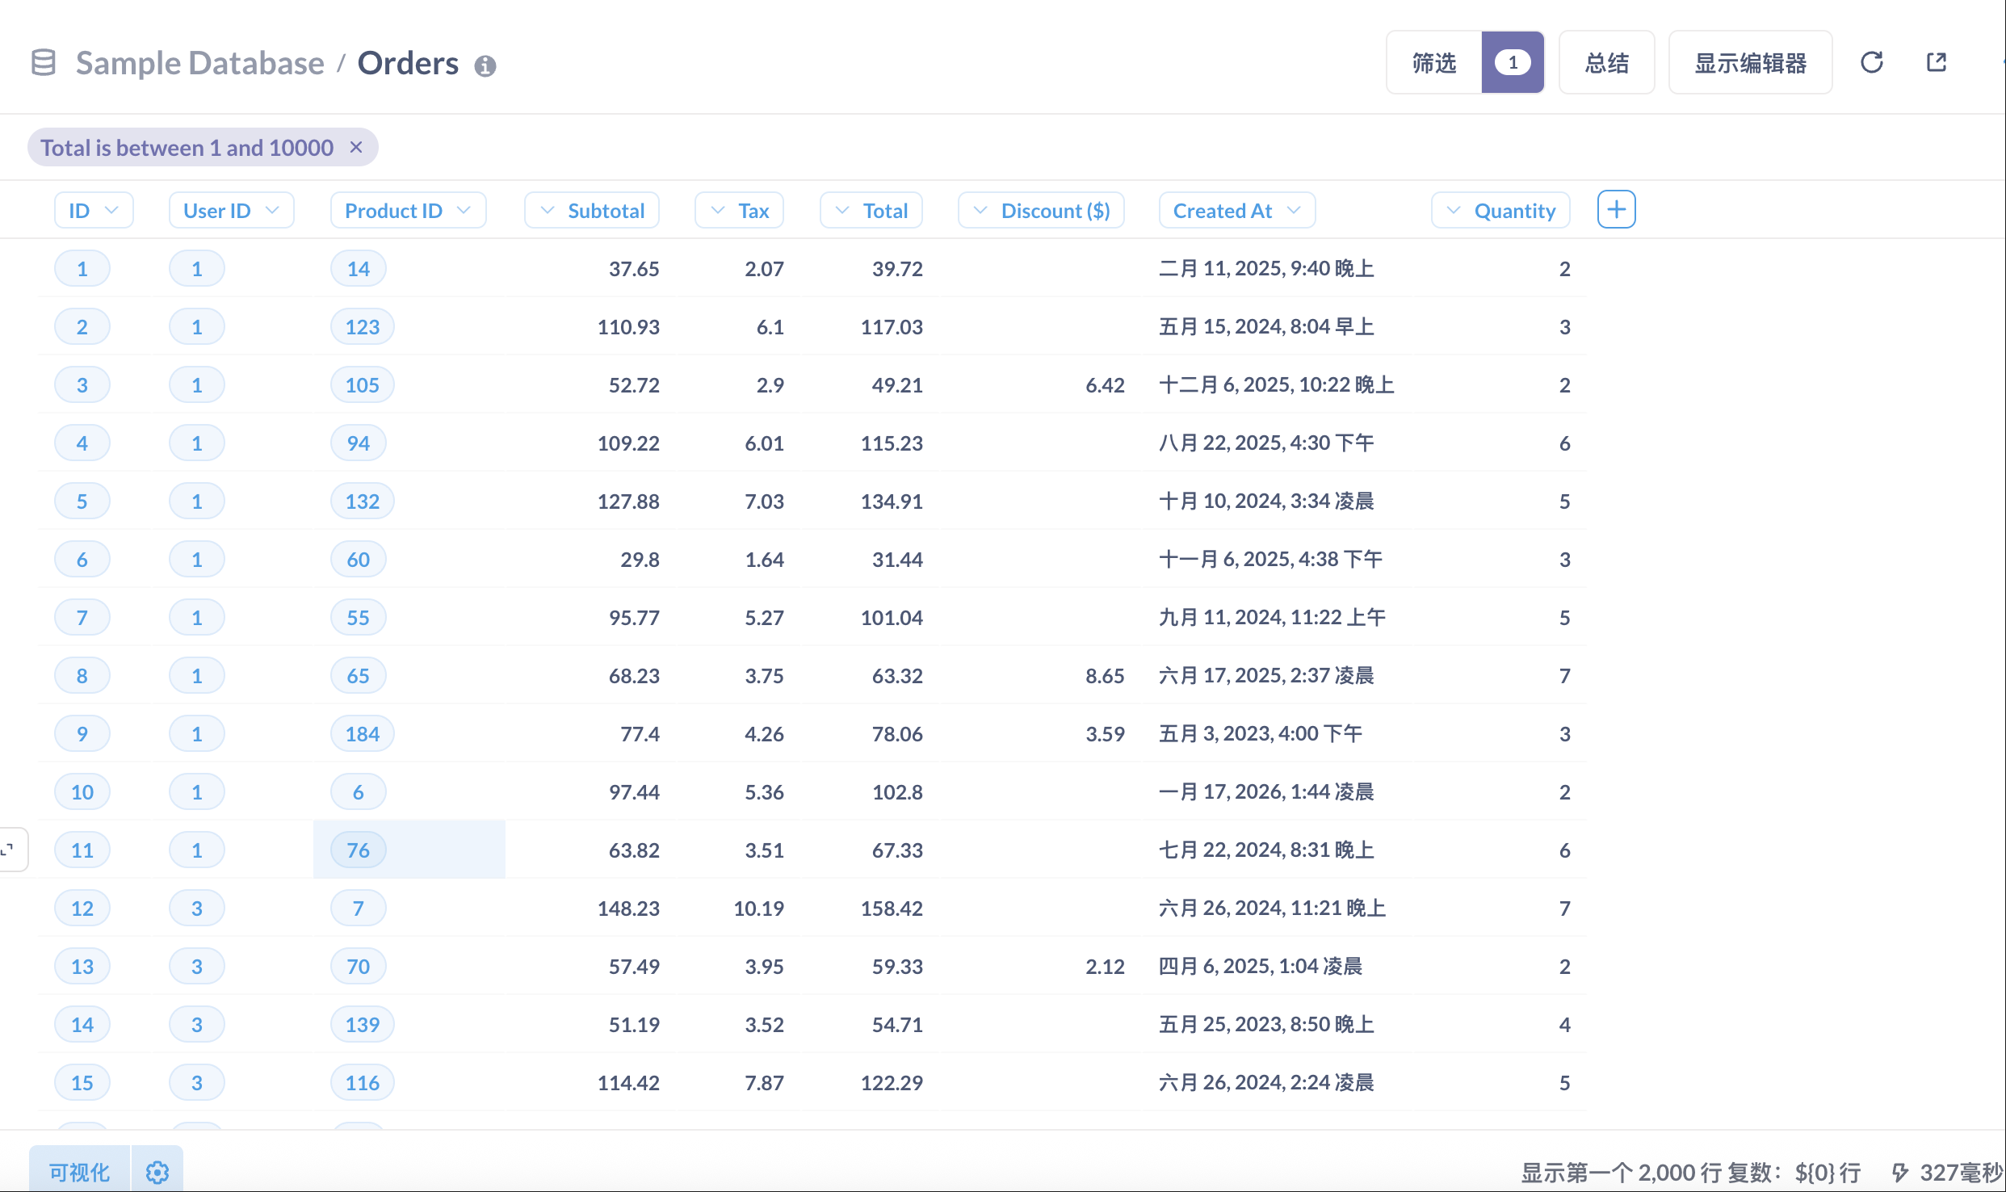Click the expand row icon beside row 11
The width and height of the screenshot is (2006, 1192).
(x=10, y=850)
